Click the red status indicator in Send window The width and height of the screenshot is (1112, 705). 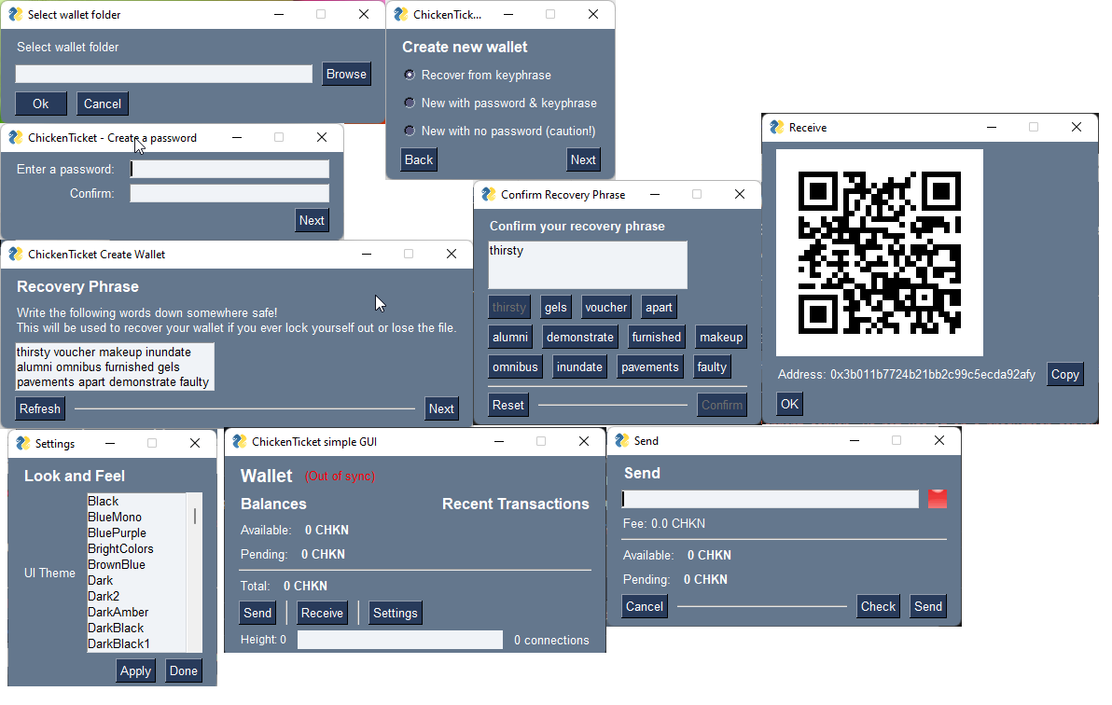[x=938, y=499]
